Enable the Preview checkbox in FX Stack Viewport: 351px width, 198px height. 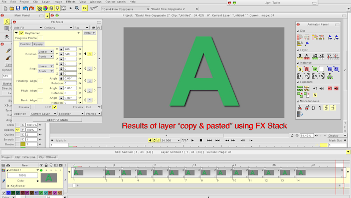[x=33, y=107]
